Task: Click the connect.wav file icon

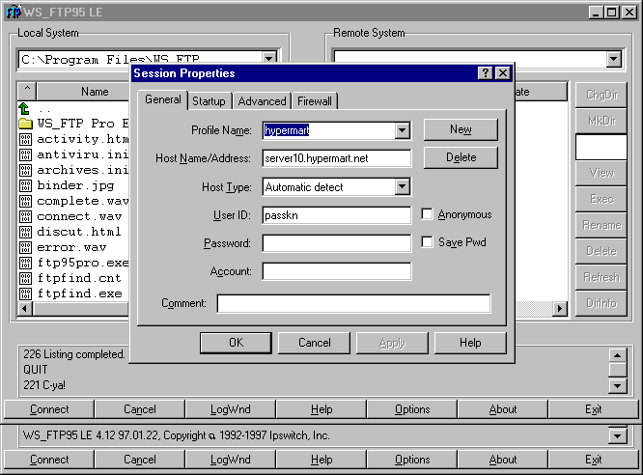Action: pos(25,216)
